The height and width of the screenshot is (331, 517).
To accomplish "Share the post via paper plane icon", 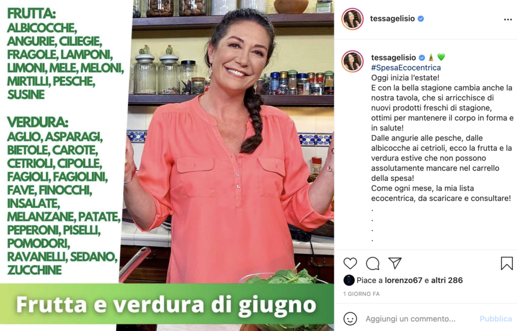I will [x=395, y=263].
